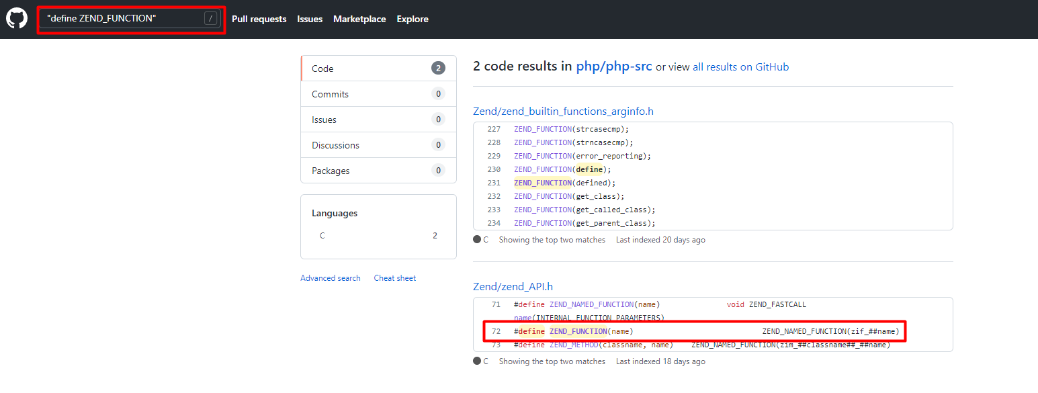Open Advanced search link

click(x=330, y=278)
